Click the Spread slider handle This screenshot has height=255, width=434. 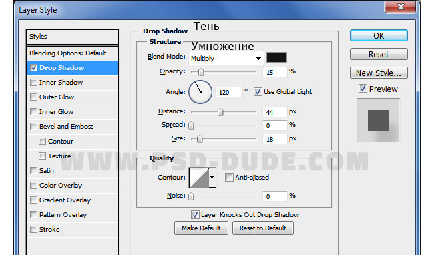[191, 125]
